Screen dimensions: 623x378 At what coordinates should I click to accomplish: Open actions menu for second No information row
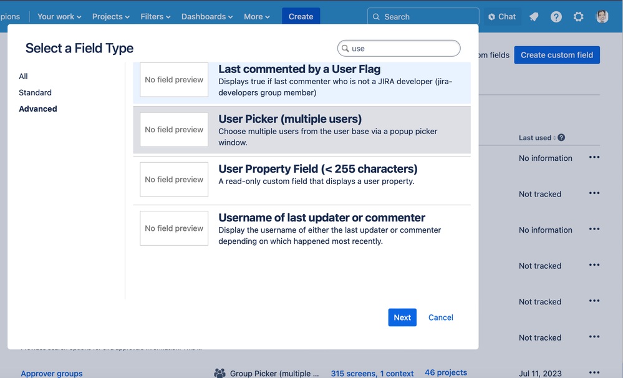(x=594, y=229)
